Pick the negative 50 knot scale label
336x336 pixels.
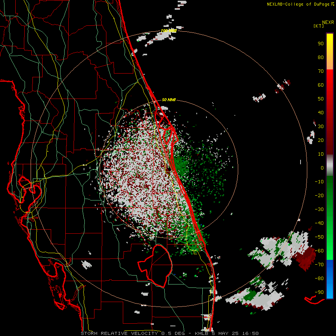319,237
